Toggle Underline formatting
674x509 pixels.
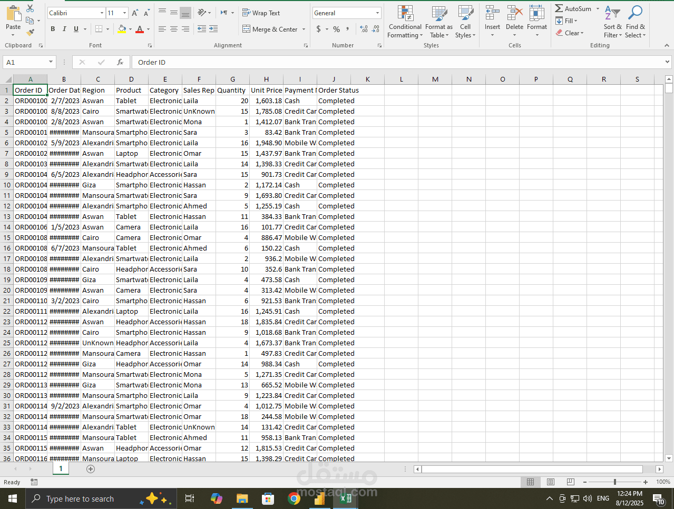[76, 29]
